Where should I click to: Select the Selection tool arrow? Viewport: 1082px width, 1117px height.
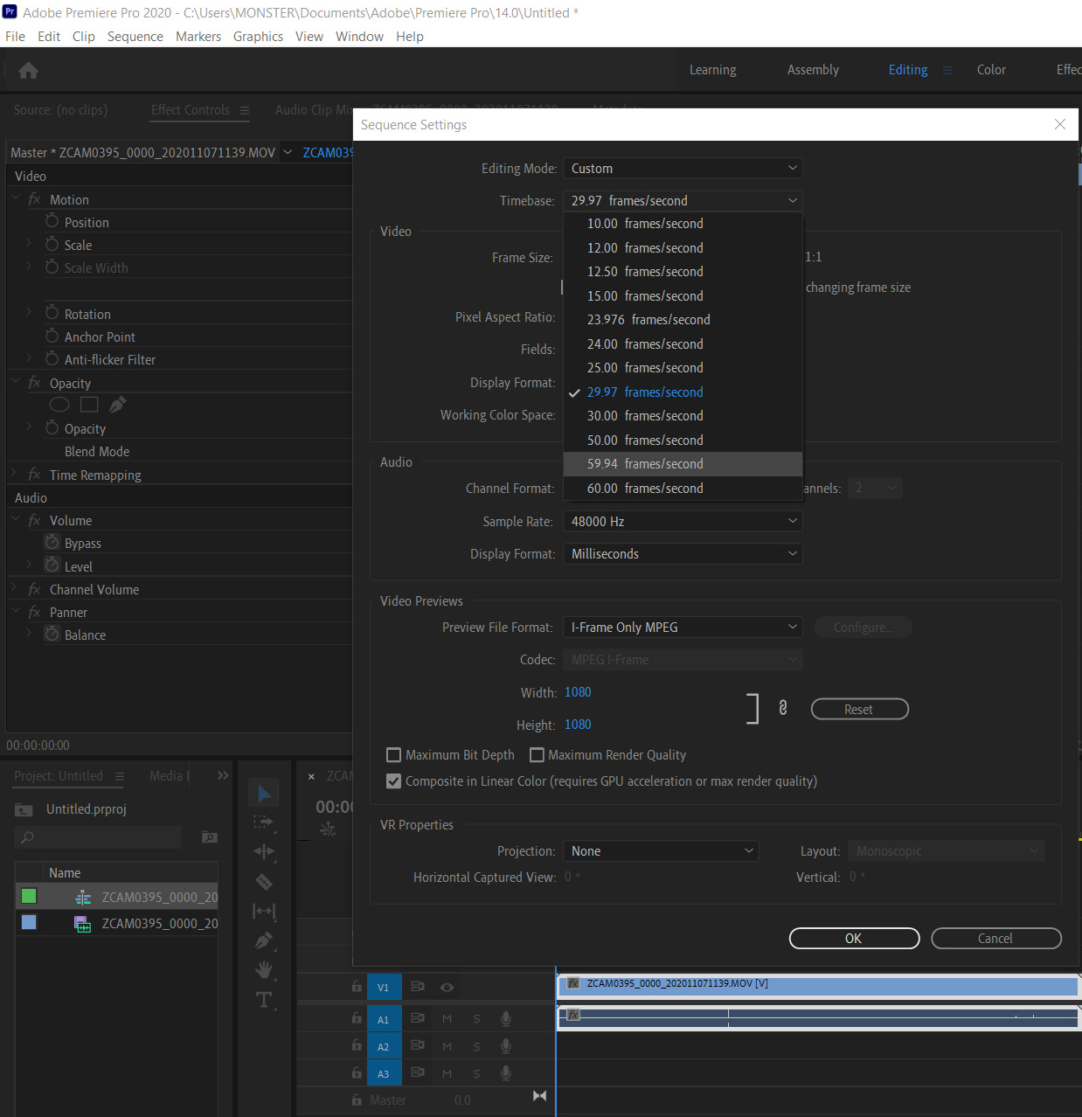pos(264,794)
